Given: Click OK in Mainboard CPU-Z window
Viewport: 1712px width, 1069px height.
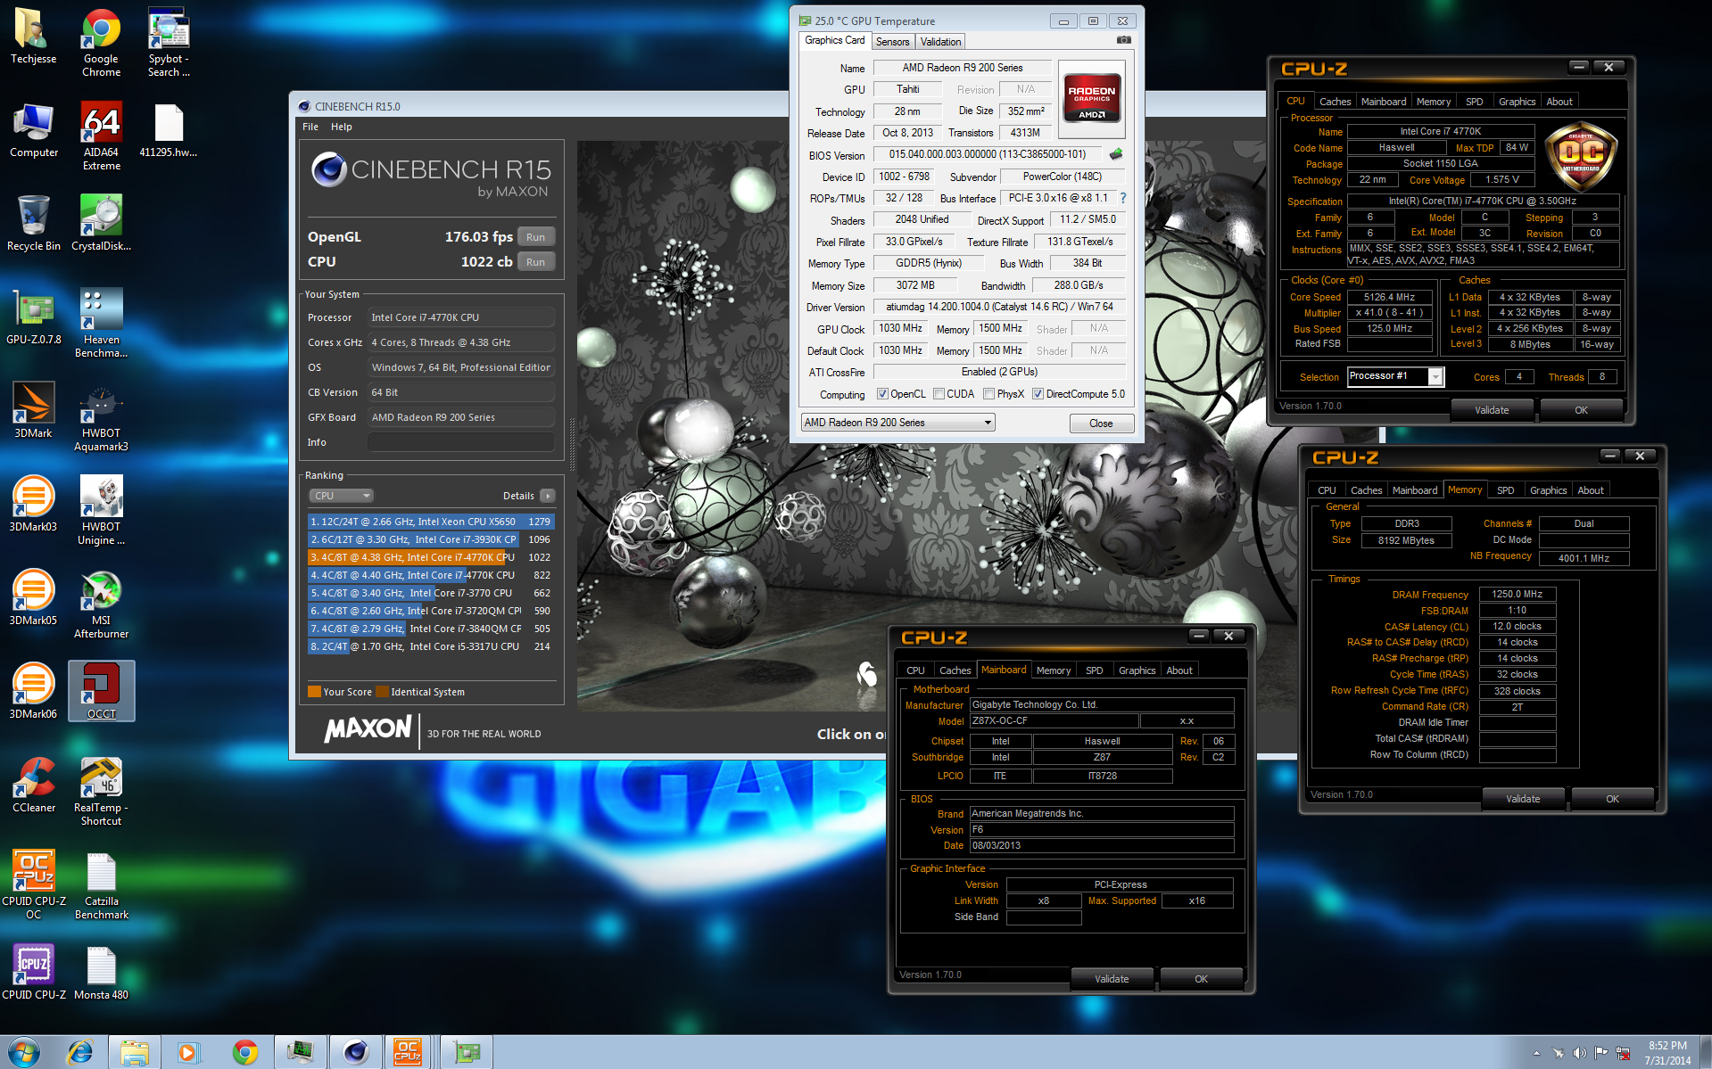Looking at the screenshot, I should click(1201, 979).
